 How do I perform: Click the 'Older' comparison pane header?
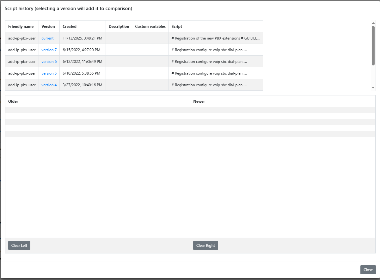[13, 101]
